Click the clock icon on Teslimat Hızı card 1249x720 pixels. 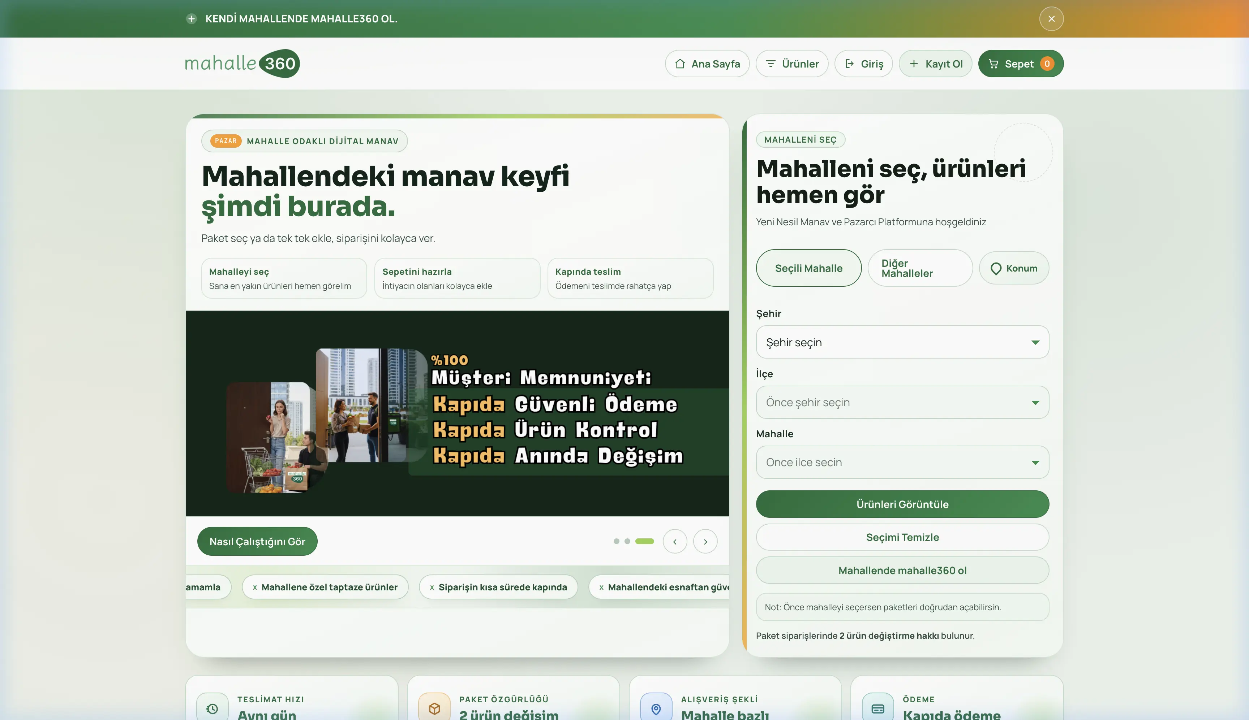point(212,709)
